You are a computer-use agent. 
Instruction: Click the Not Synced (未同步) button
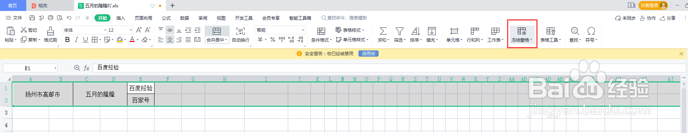[x=625, y=18]
